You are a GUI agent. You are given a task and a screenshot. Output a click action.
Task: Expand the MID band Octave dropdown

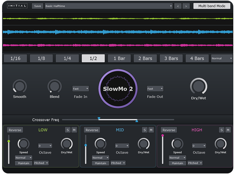[122, 146]
